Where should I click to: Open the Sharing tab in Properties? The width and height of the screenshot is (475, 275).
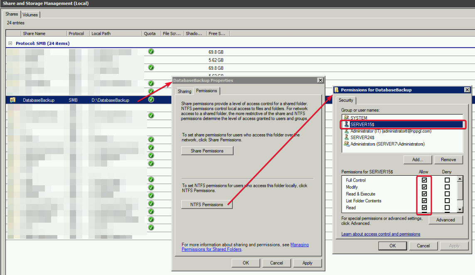pyautogui.click(x=185, y=91)
